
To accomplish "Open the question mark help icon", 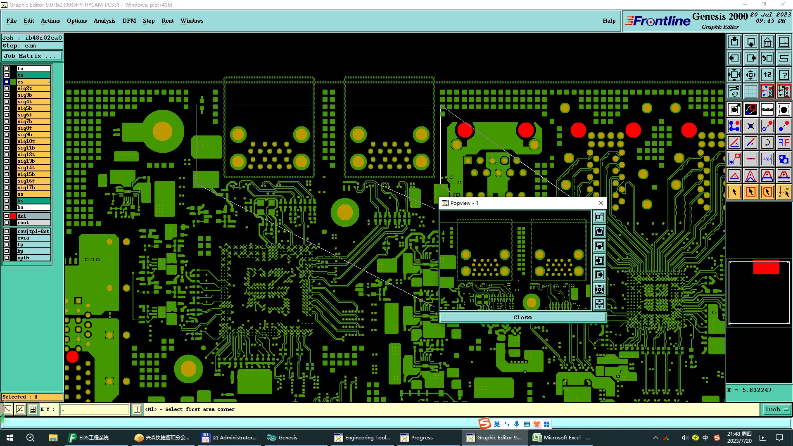I will (x=784, y=75).
